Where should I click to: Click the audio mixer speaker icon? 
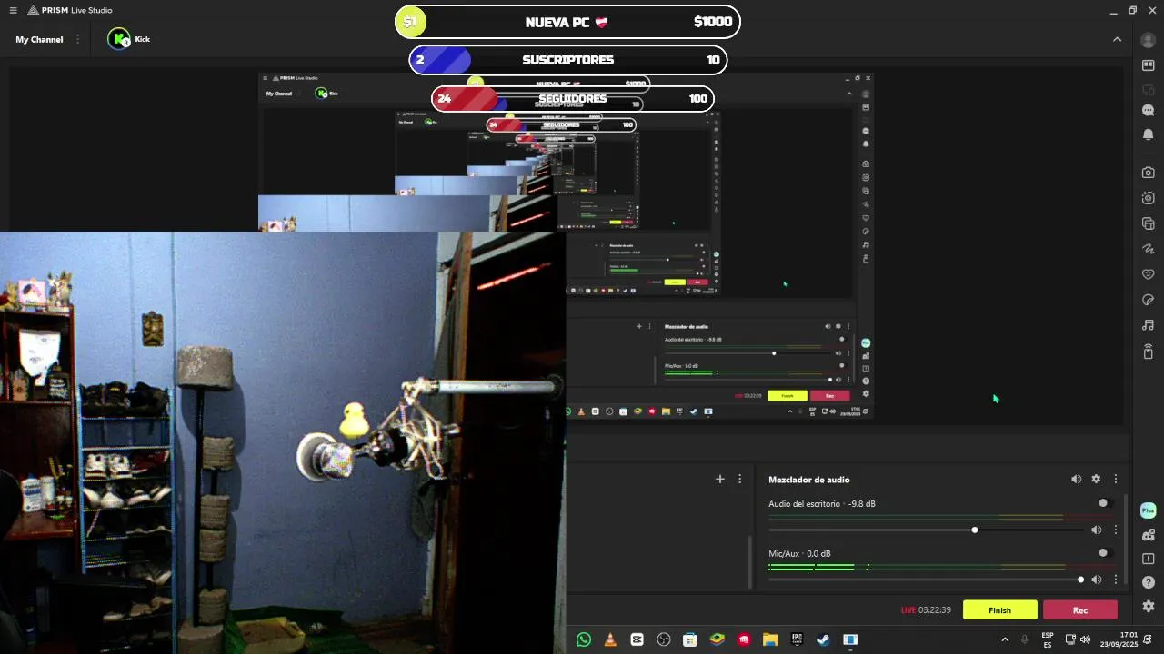click(1077, 479)
